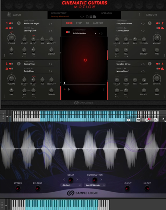The width and height of the screenshot is (166, 210).
Task: Toggle core 4 power switch
Action: click(158, 64)
